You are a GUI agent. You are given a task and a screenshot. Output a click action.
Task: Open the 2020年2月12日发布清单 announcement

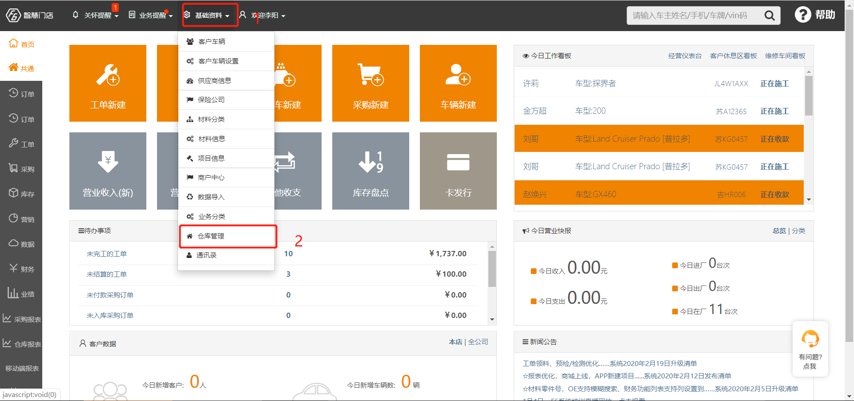[x=627, y=376]
